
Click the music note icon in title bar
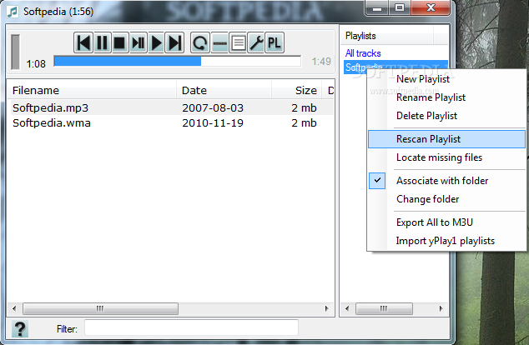tap(13, 12)
